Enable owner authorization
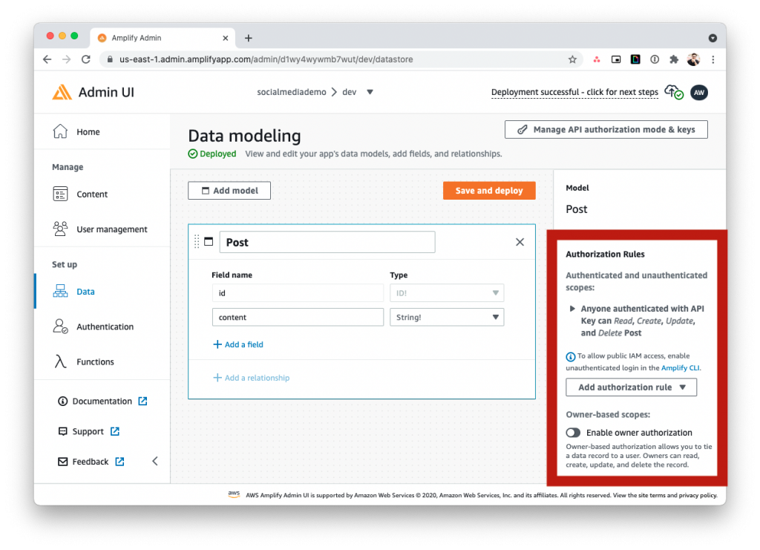Viewport: 760px width, 550px height. coord(574,432)
